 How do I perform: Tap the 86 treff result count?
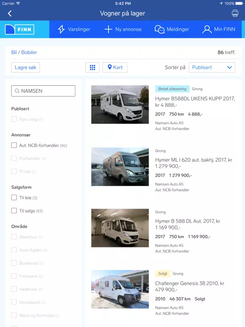click(x=226, y=52)
